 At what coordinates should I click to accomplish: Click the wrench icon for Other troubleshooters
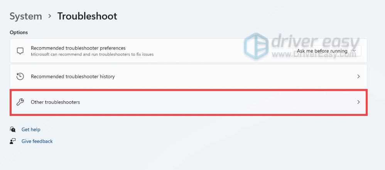tap(20, 102)
